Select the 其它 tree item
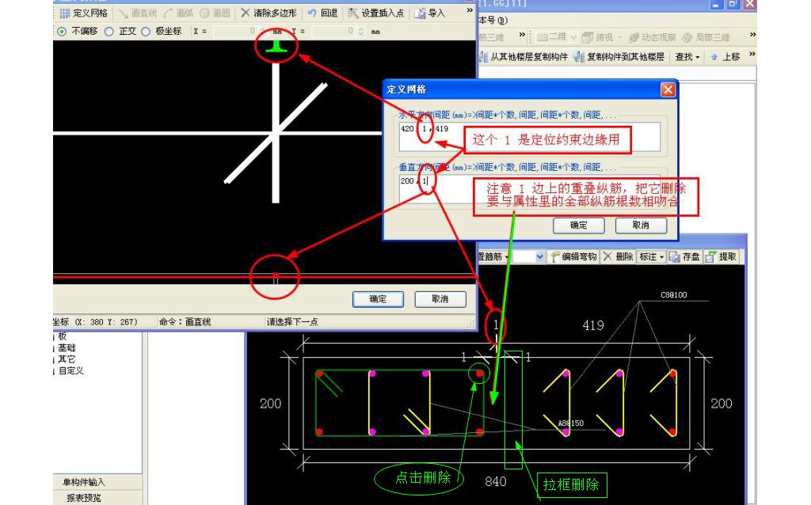The image size is (811, 505). (x=67, y=359)
